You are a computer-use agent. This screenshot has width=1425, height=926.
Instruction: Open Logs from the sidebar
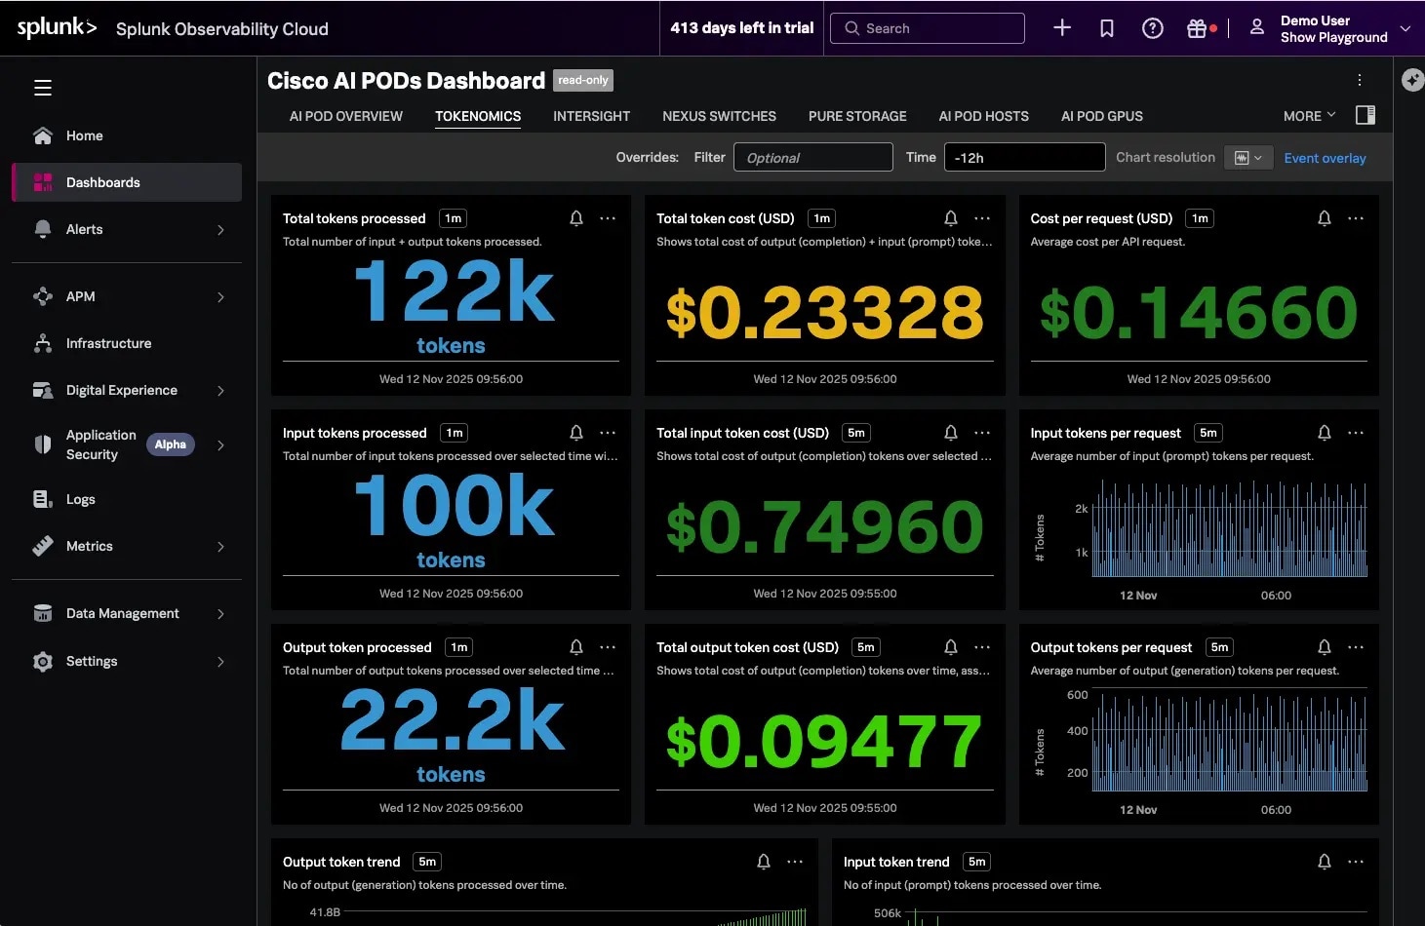pyautogui.click(x=81, y=499)
